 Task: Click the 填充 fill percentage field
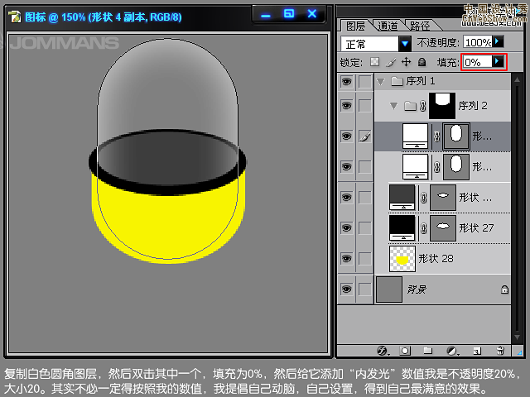(475, 62)
